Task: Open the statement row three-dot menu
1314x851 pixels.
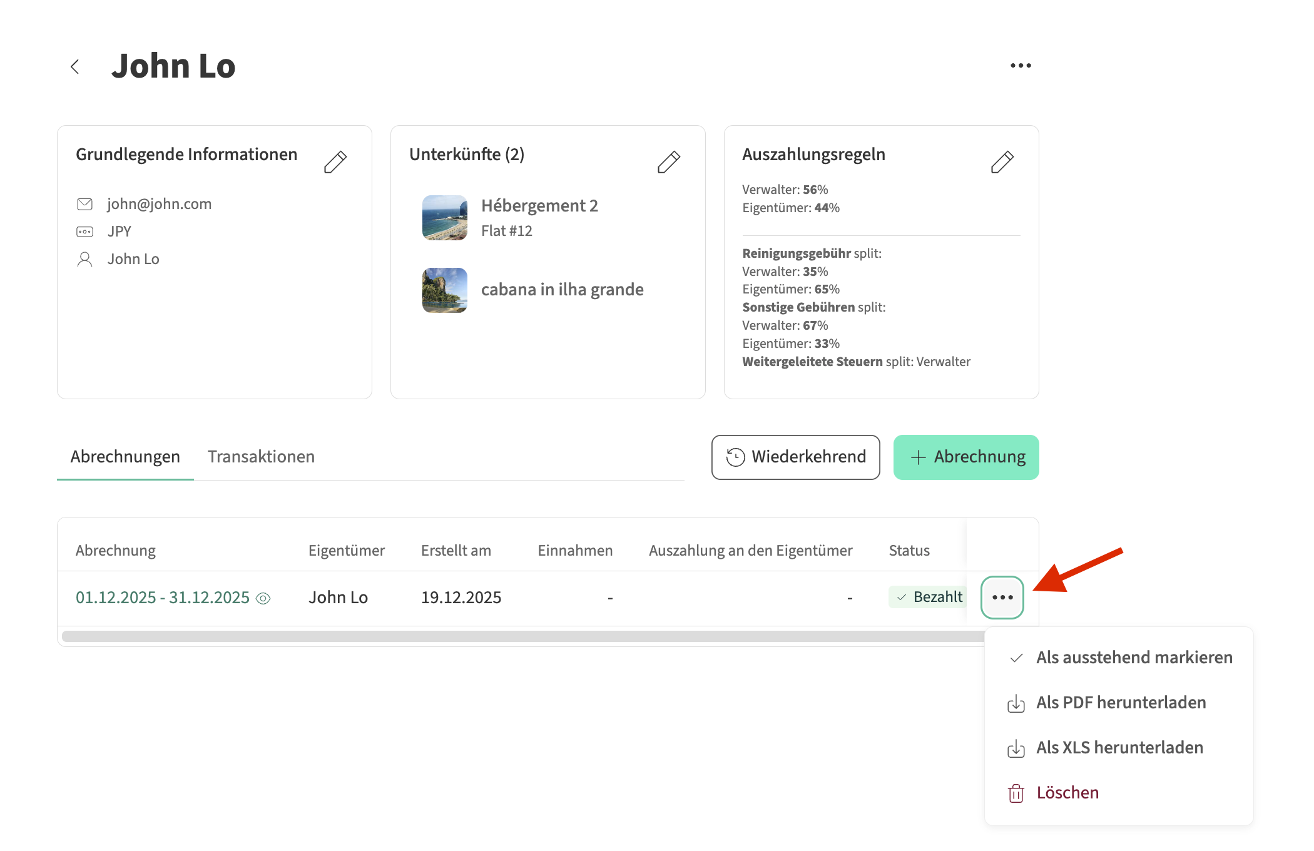Action: (1002, 598)
